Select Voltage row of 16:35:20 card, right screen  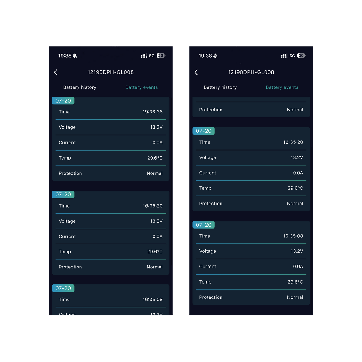tap(251, 157)
